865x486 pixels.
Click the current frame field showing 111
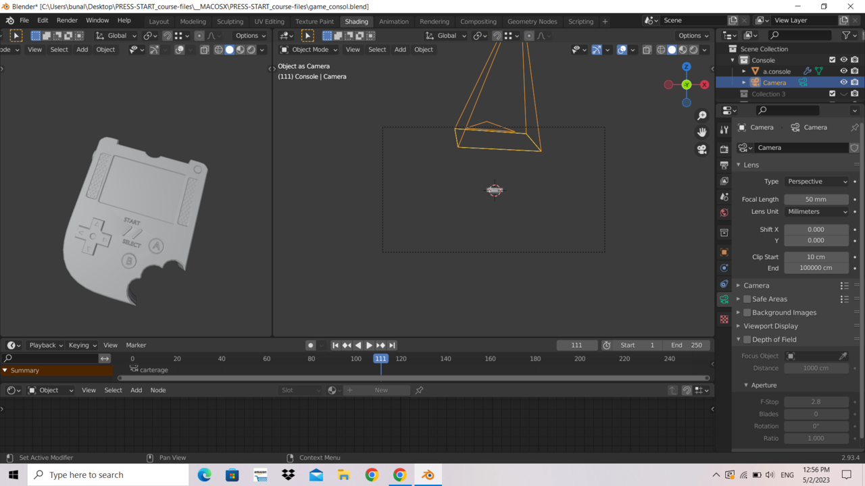point(576,345)
